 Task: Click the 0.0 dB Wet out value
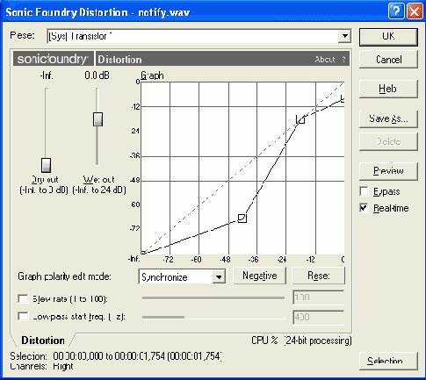tap(97, 75)
